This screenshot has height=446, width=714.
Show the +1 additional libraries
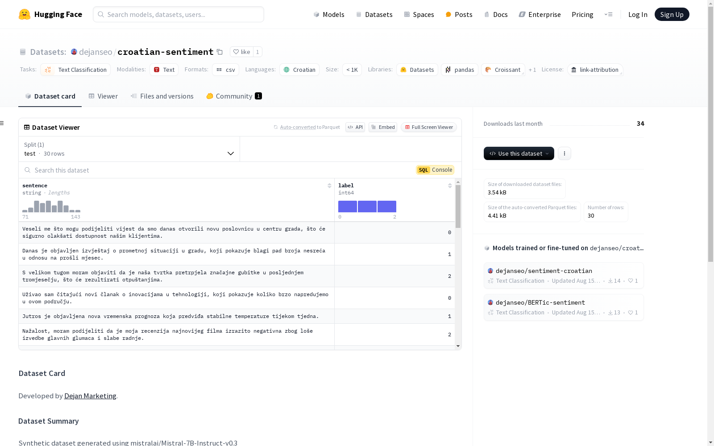pos(532,70)
